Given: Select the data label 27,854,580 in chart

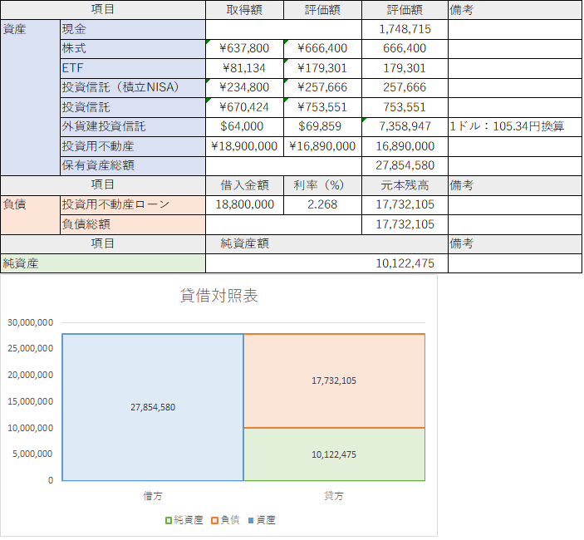Looking at the screenshot, I should click(x=153, y=407).
